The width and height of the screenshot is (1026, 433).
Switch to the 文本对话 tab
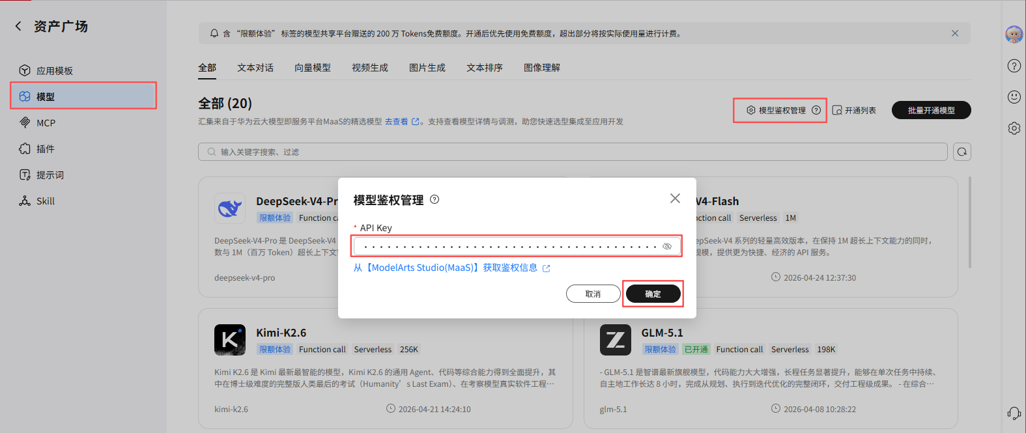pyautogui.click(x=255, y=68)
